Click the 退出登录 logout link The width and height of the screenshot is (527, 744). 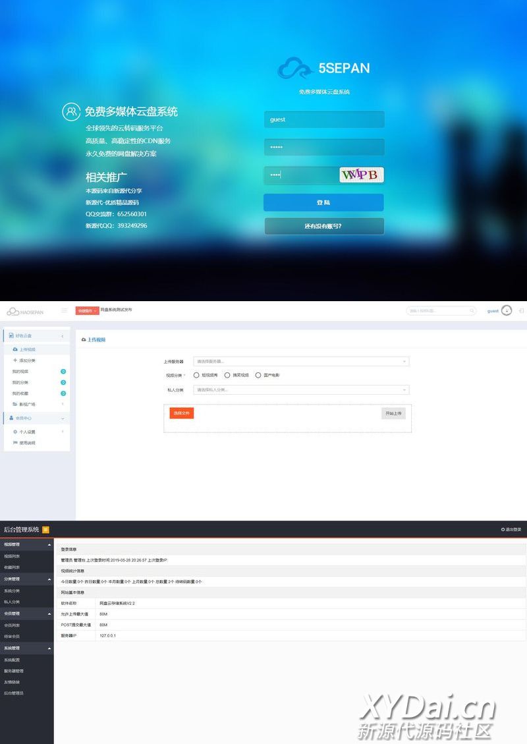pyautogui.click(x=511, y=530)
